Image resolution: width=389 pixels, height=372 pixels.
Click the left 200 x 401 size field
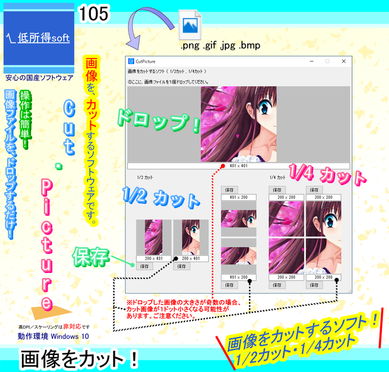pyautogui.click(x=154, y=258)
